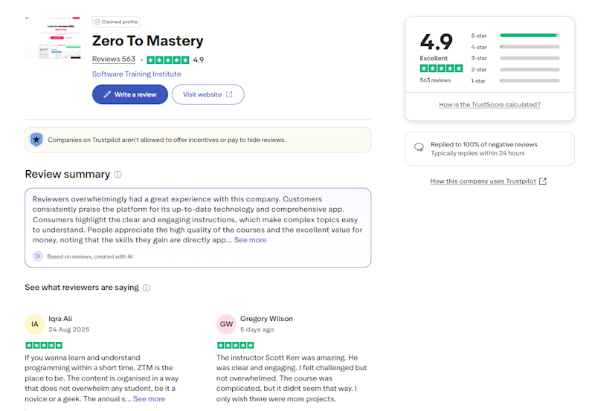Click the 1-star label
The image size is (595, 411).
[x=478, y=81]
